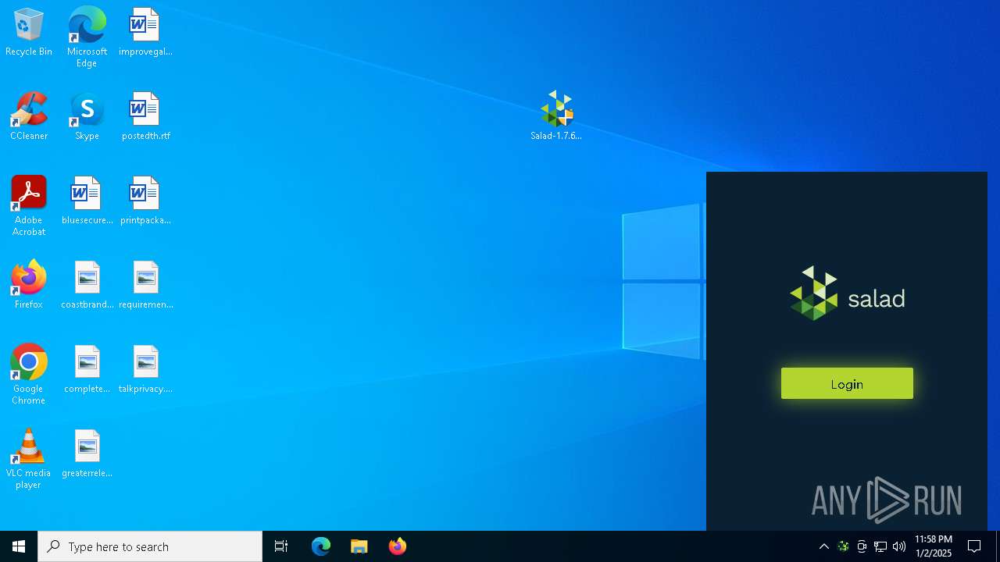Launch Firefox from the taskbar

(398, 546)
